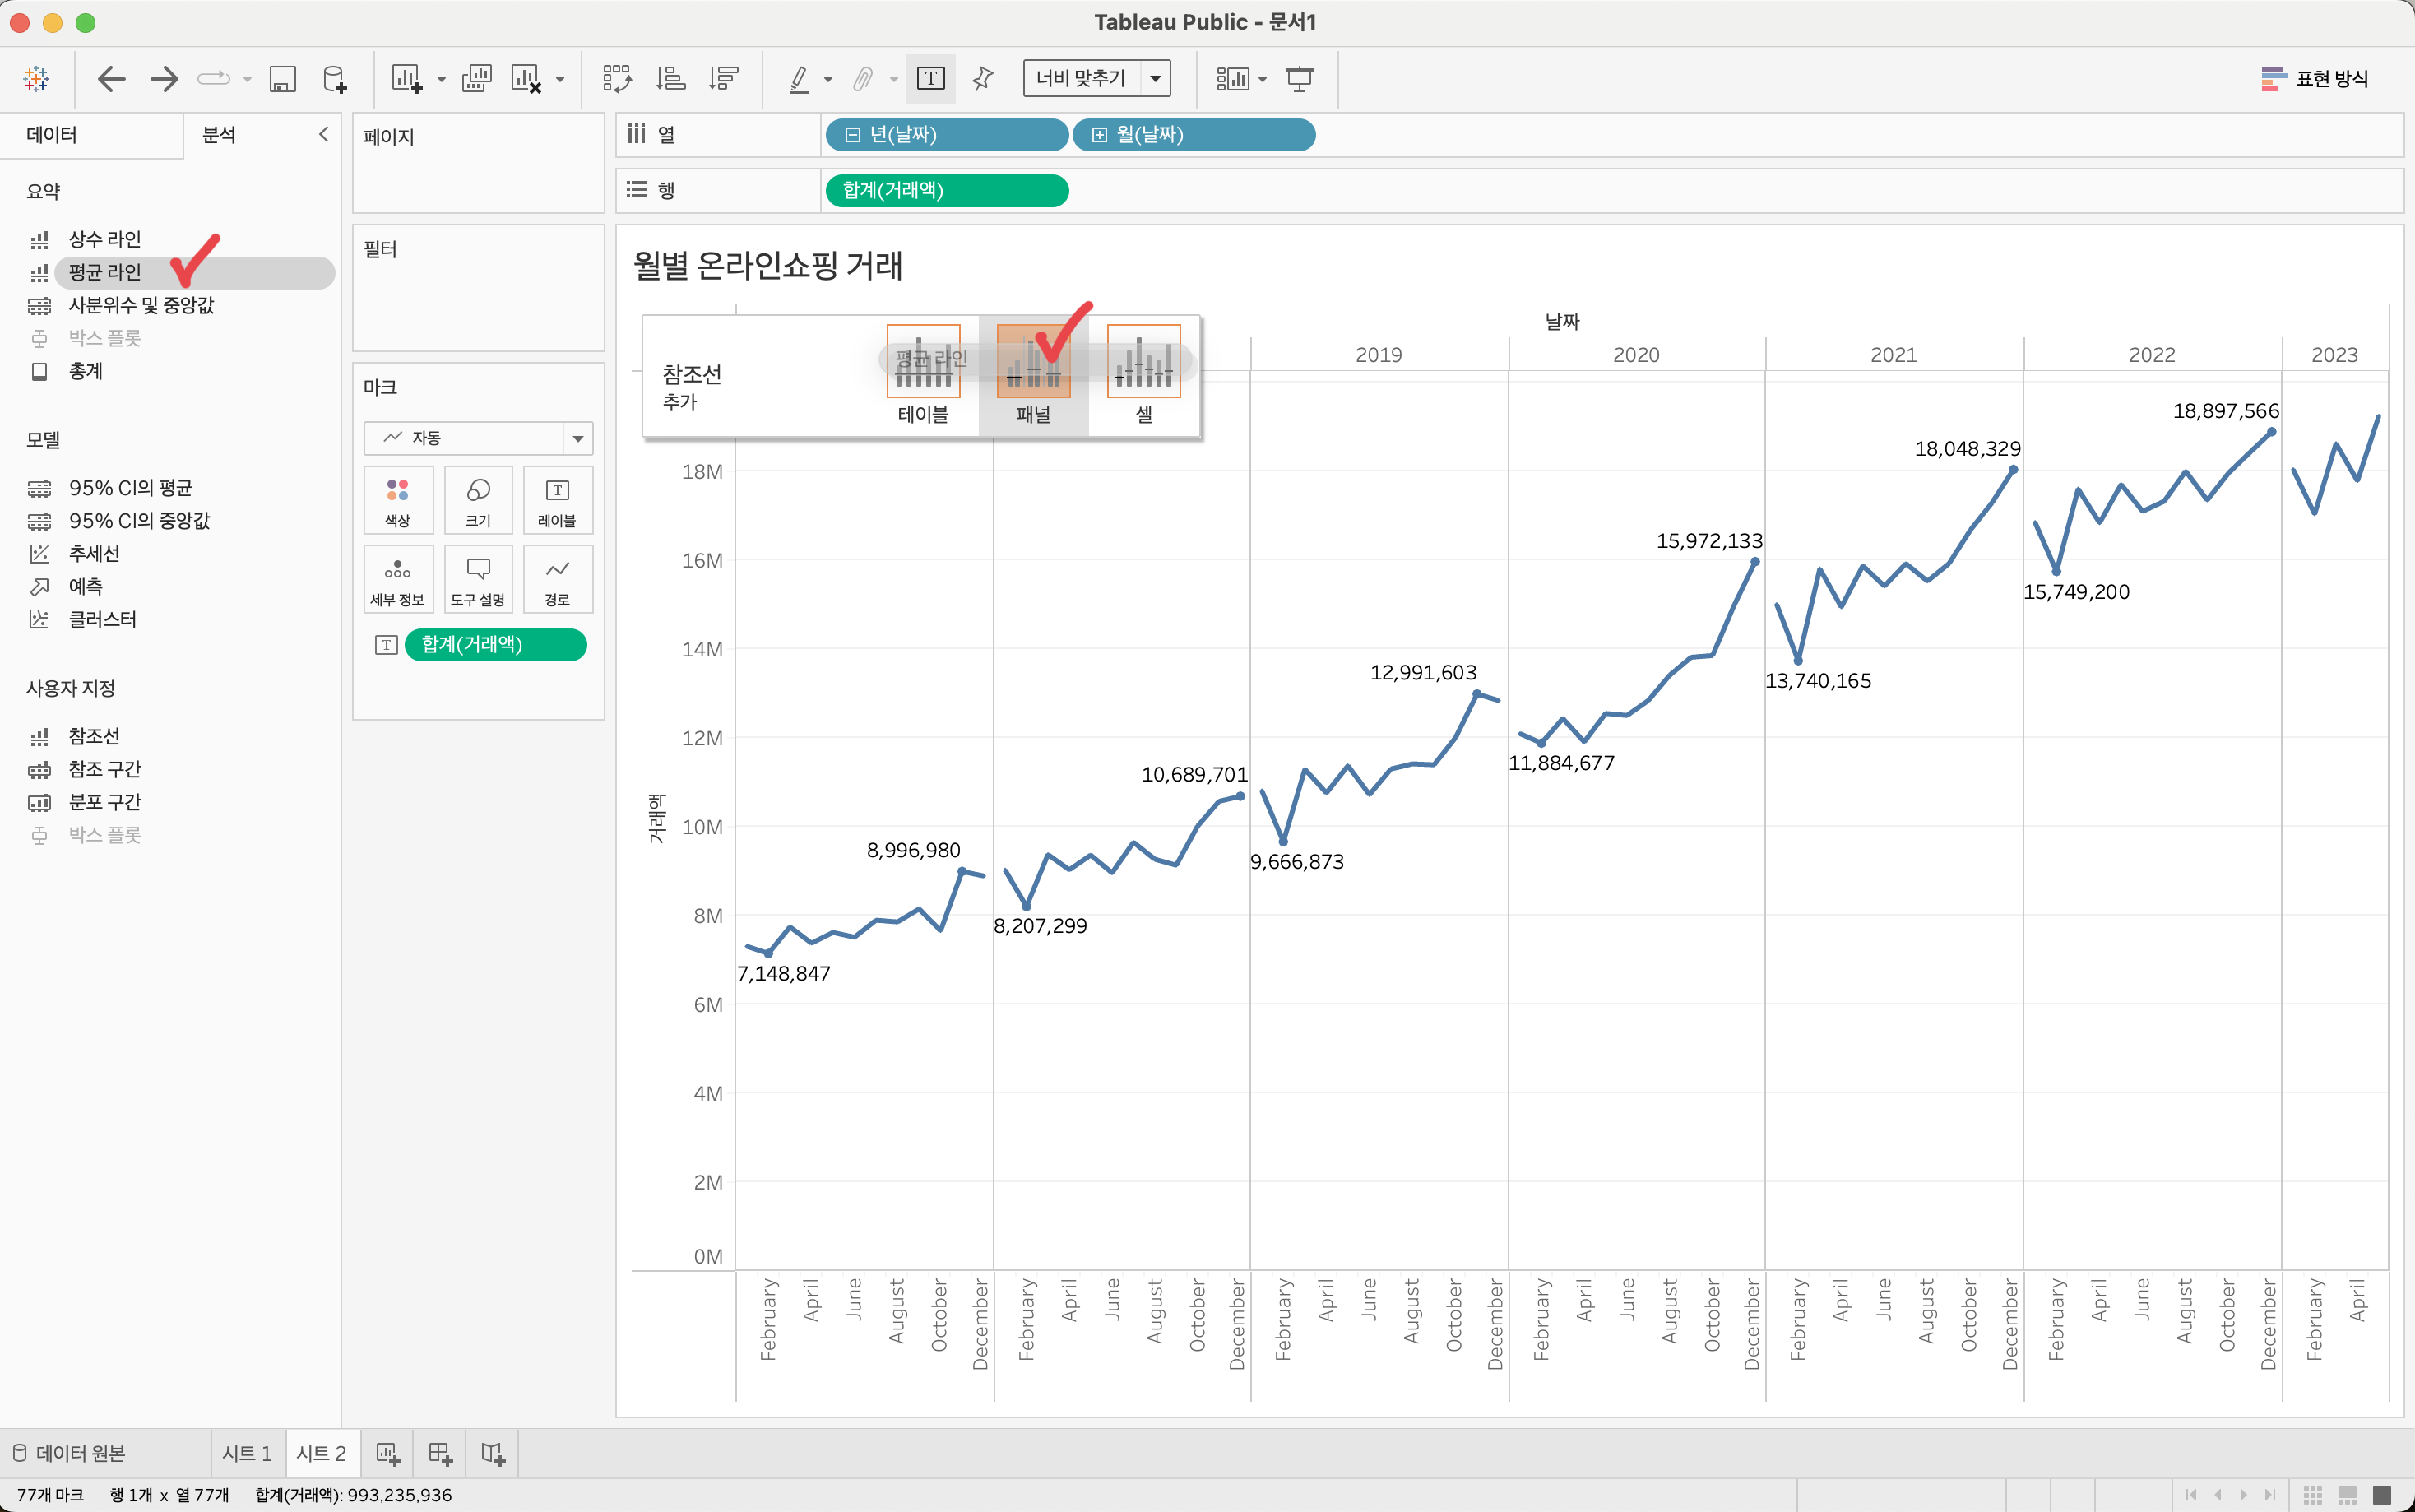This screenshot has width=2415, height=1512.
Task: Click the Undo back arrow in toolbar
Action: 111,79
